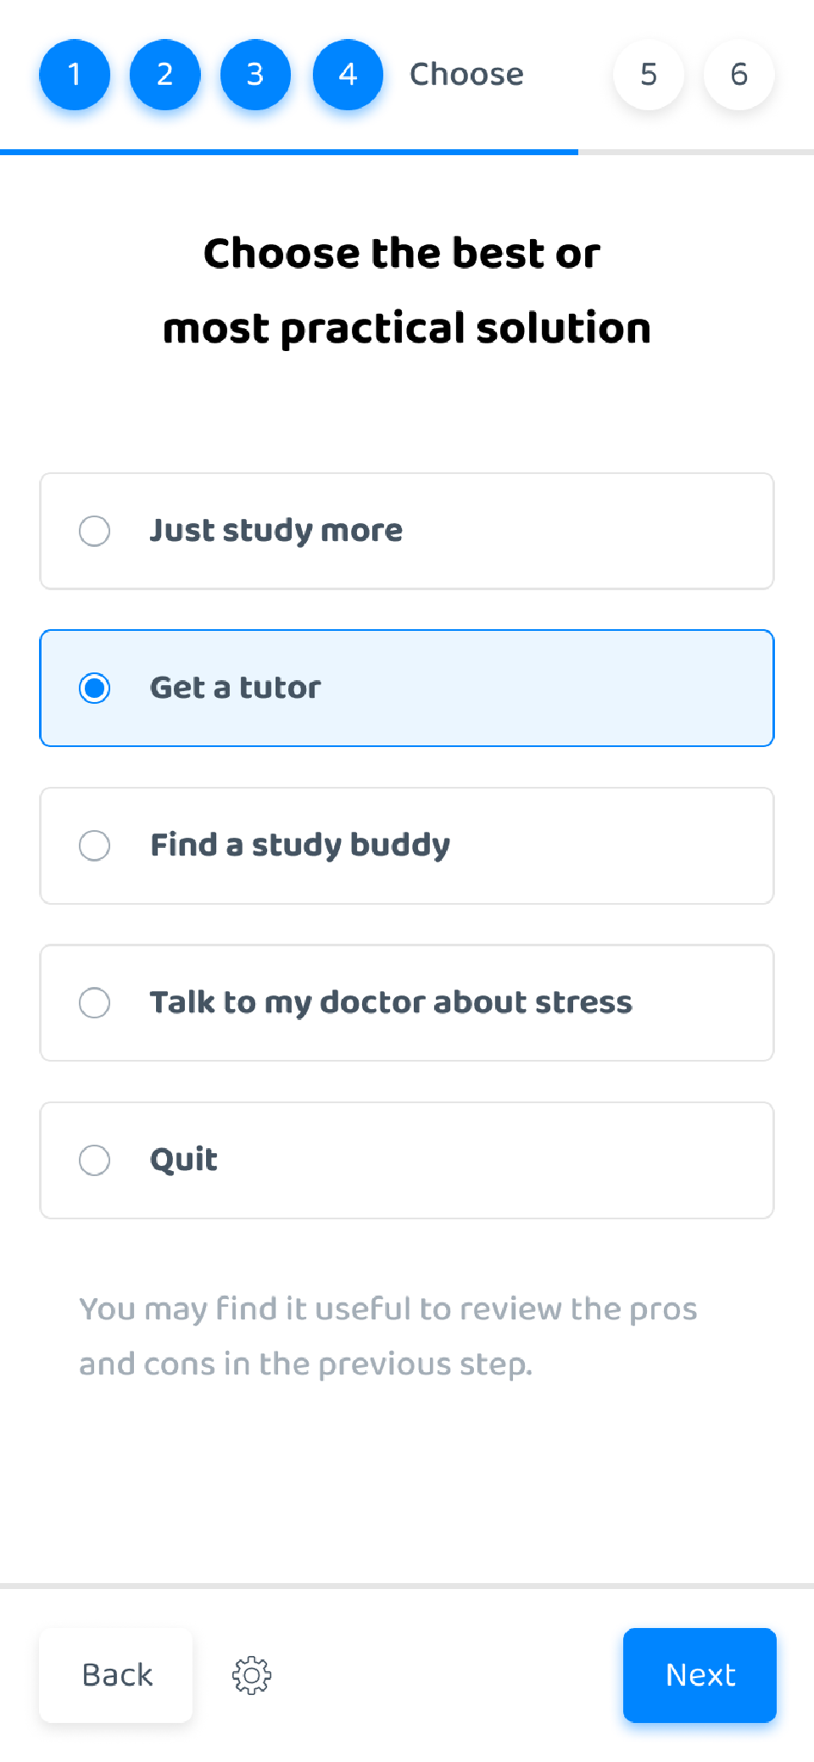Click the blue progress bar
Viewport: 814px width, 1762px height.
(288, 152)
